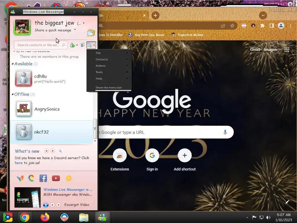Open the Windows Live Messenger is... link
This screenshot has height=223, width=297.
click(68, 189)
